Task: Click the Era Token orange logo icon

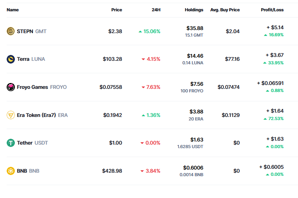Action: point(11,115)
